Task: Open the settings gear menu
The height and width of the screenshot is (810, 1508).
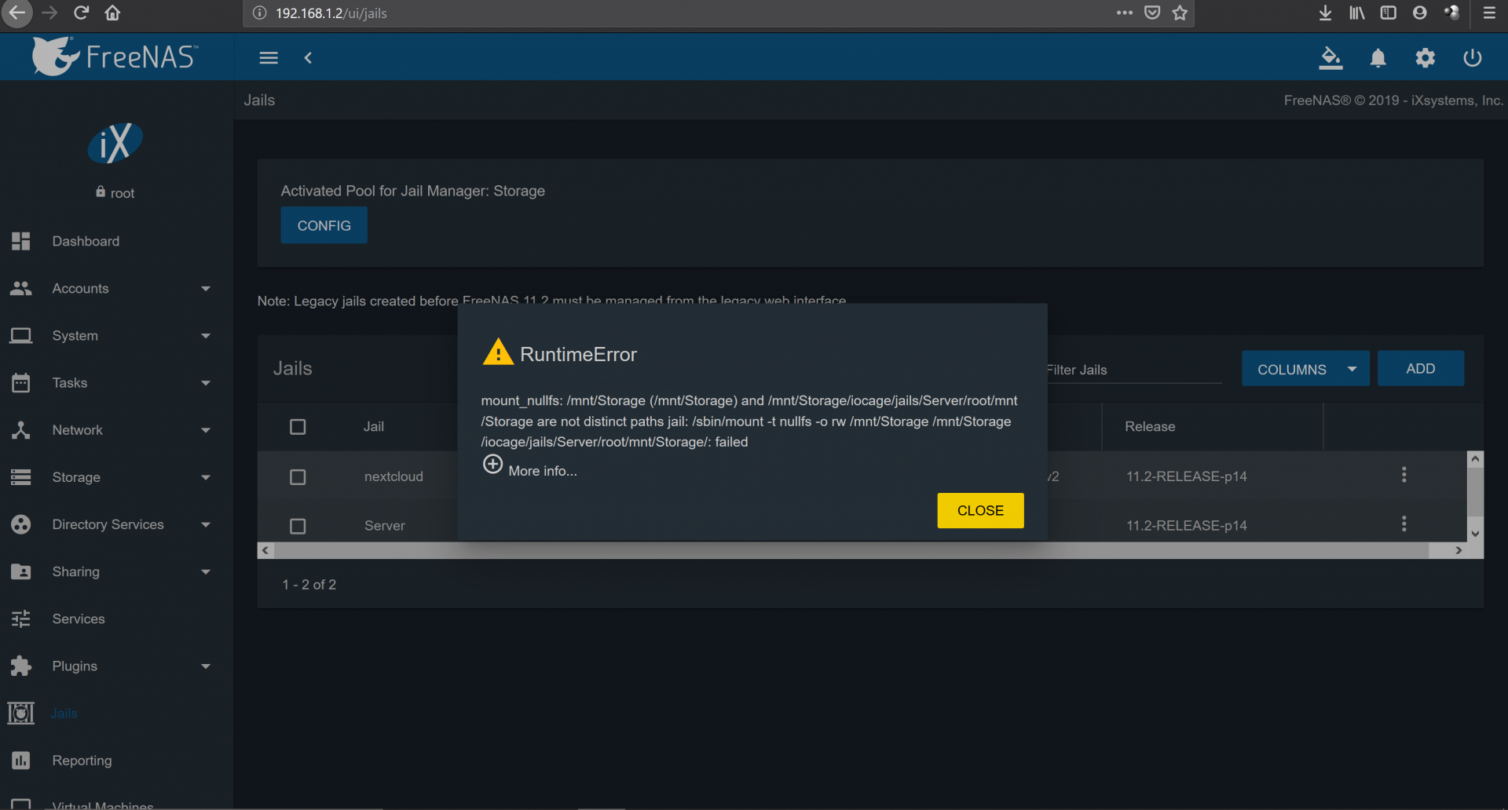Action: coord(1425,58)
